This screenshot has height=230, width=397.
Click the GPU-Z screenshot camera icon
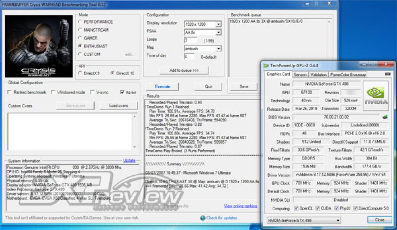pyautogui.click(x=387, y=74)
